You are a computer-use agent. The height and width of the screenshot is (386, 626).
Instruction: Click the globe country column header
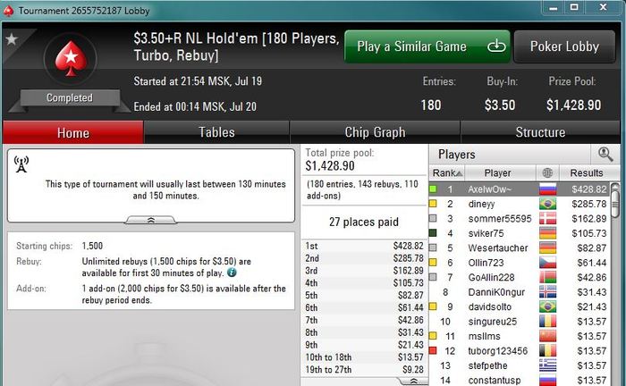pos(547,172)
